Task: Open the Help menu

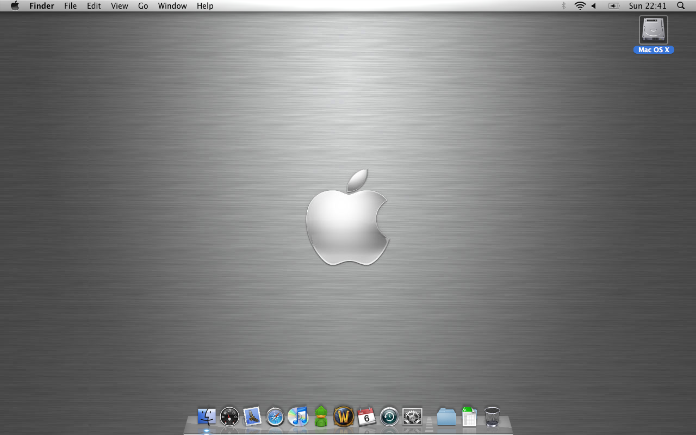Action: point(205,6)
